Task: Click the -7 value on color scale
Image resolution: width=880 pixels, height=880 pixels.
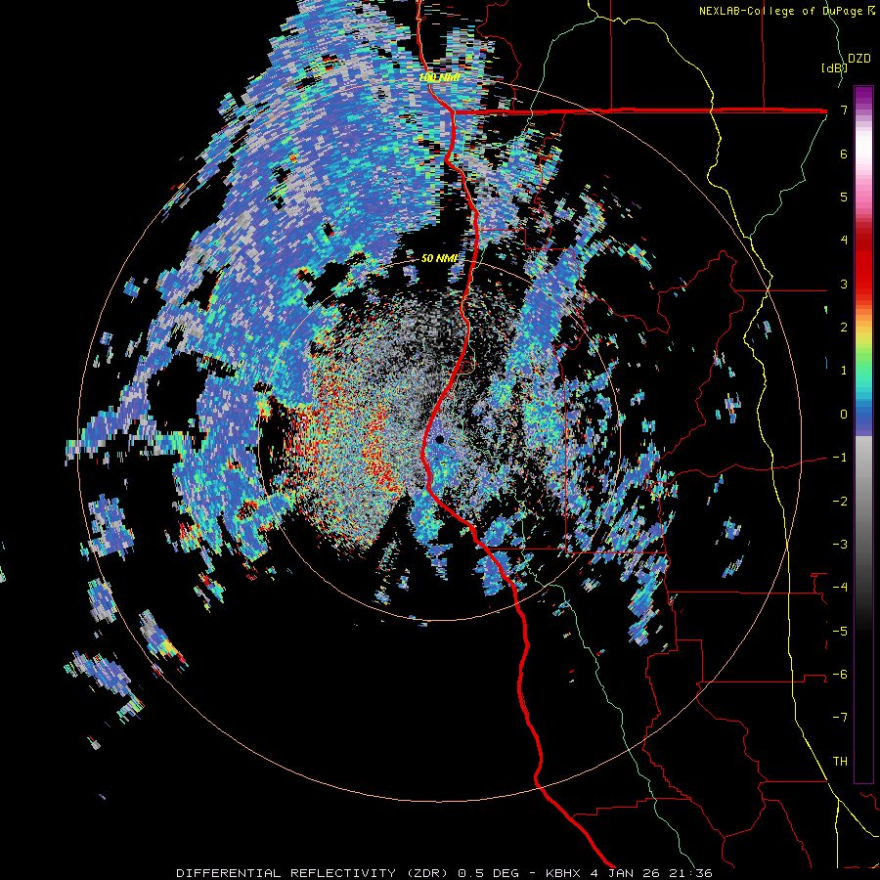Action: pyautogui.click(x=840, y=718)
